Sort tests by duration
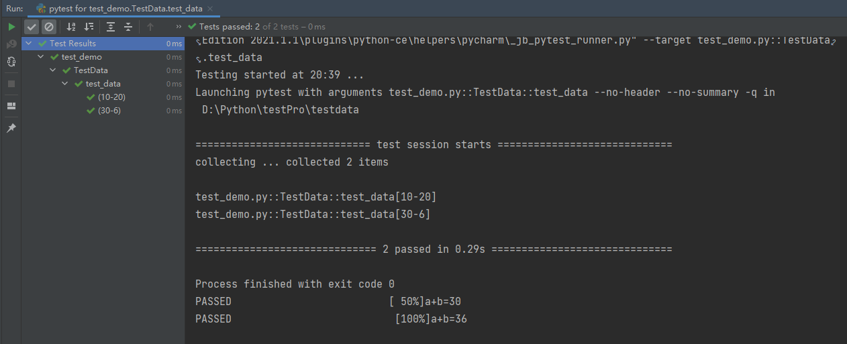Screen dimensions: 847x344 (89, 27)
